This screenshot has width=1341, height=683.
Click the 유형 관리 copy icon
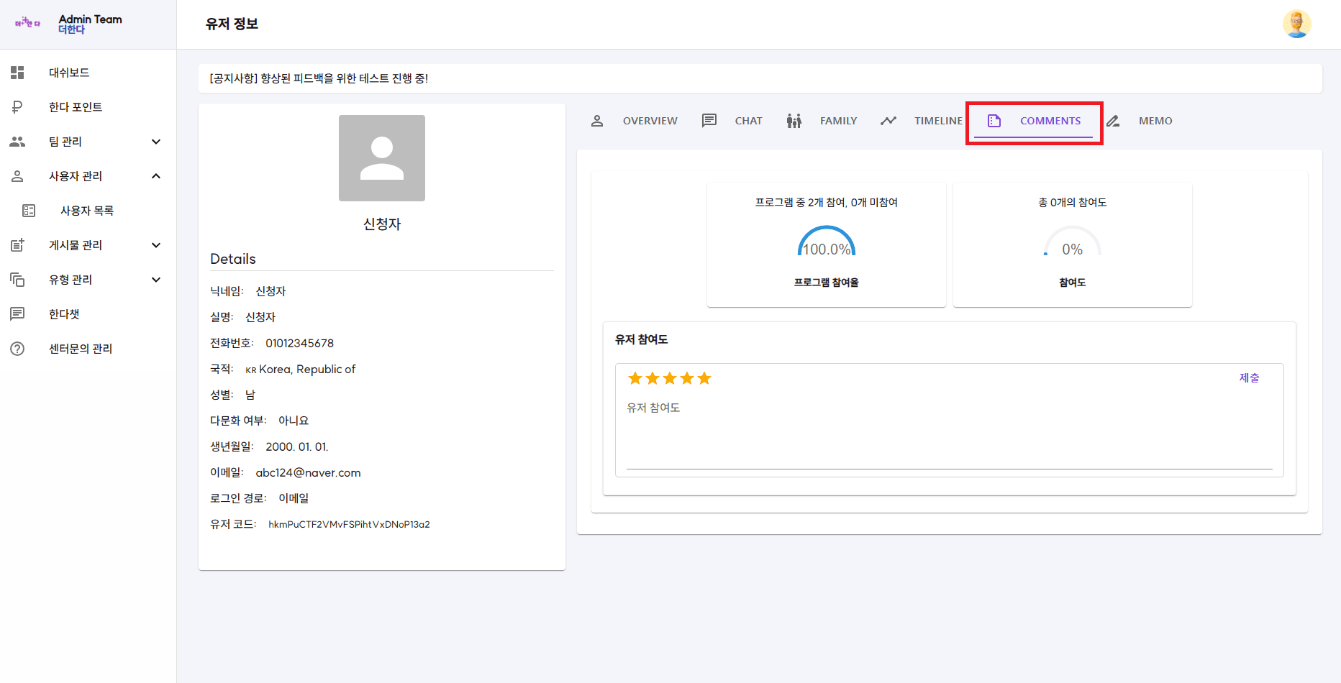pyautogui.click(x=17, y=280)
